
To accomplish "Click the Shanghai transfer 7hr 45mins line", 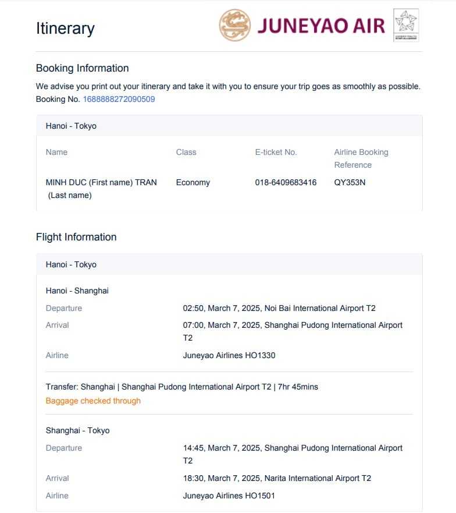I will click(x=181, y=387).
